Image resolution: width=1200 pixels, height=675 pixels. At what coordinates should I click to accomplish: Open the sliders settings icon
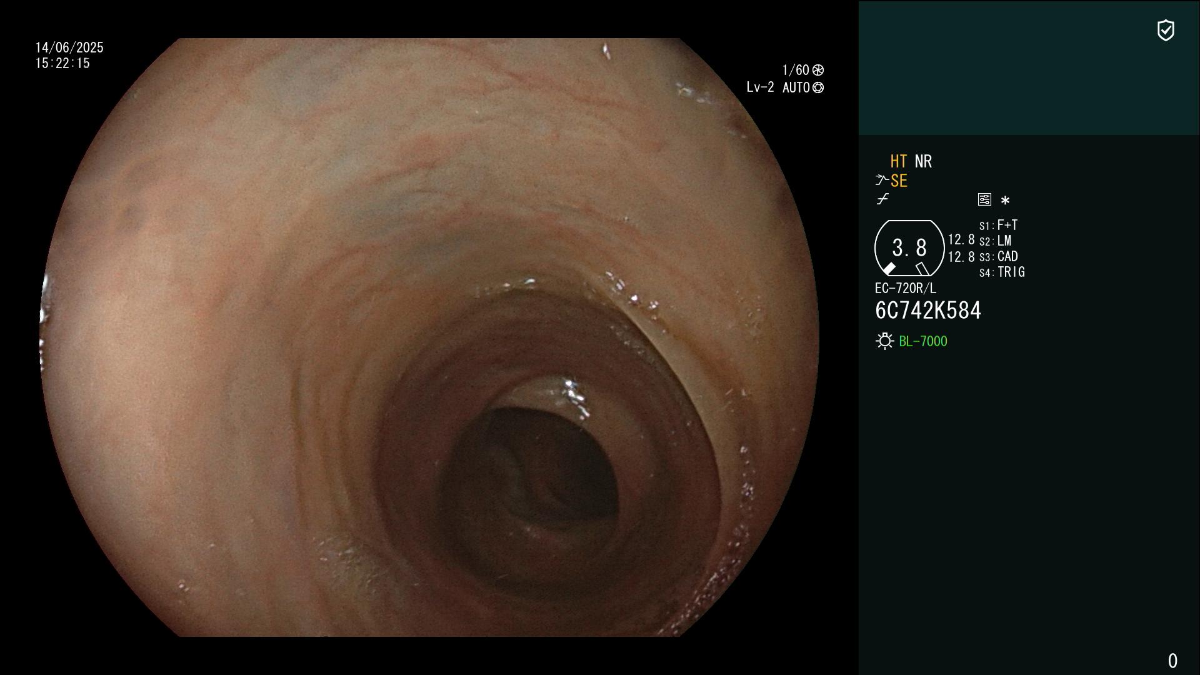(x=984, y=199)
